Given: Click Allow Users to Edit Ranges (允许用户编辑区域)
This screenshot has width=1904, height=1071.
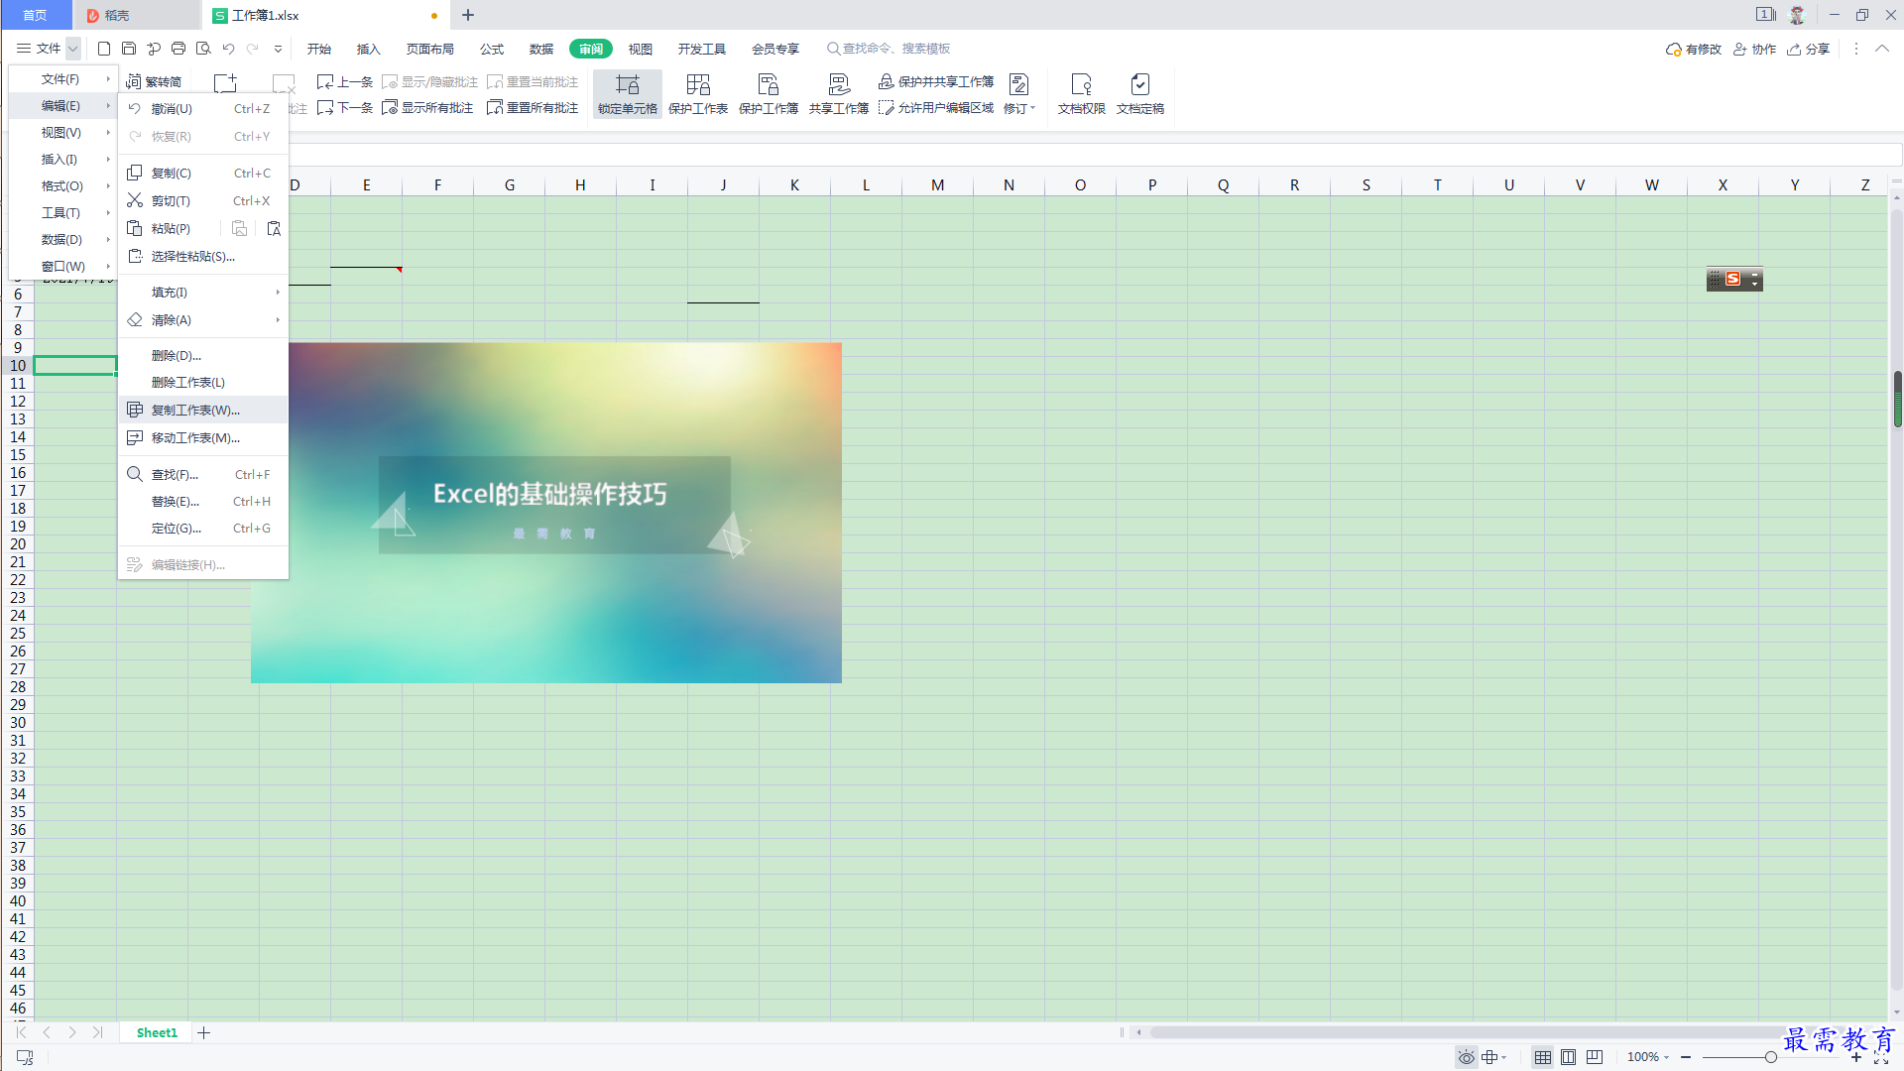Looking at the screenshot, I should [936, 108].
